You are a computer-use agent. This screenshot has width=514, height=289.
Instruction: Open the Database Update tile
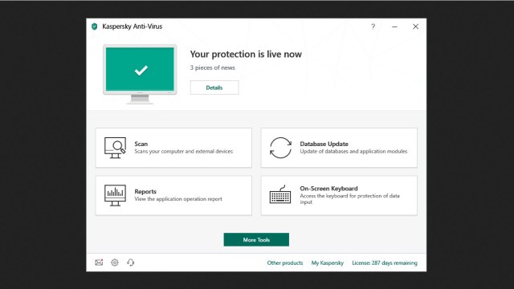pyautogui.click(x=339, y=148)
